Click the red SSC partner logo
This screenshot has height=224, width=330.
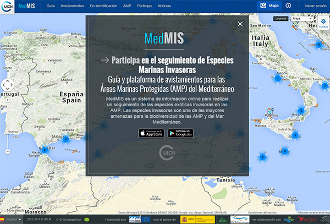(307, 220)
